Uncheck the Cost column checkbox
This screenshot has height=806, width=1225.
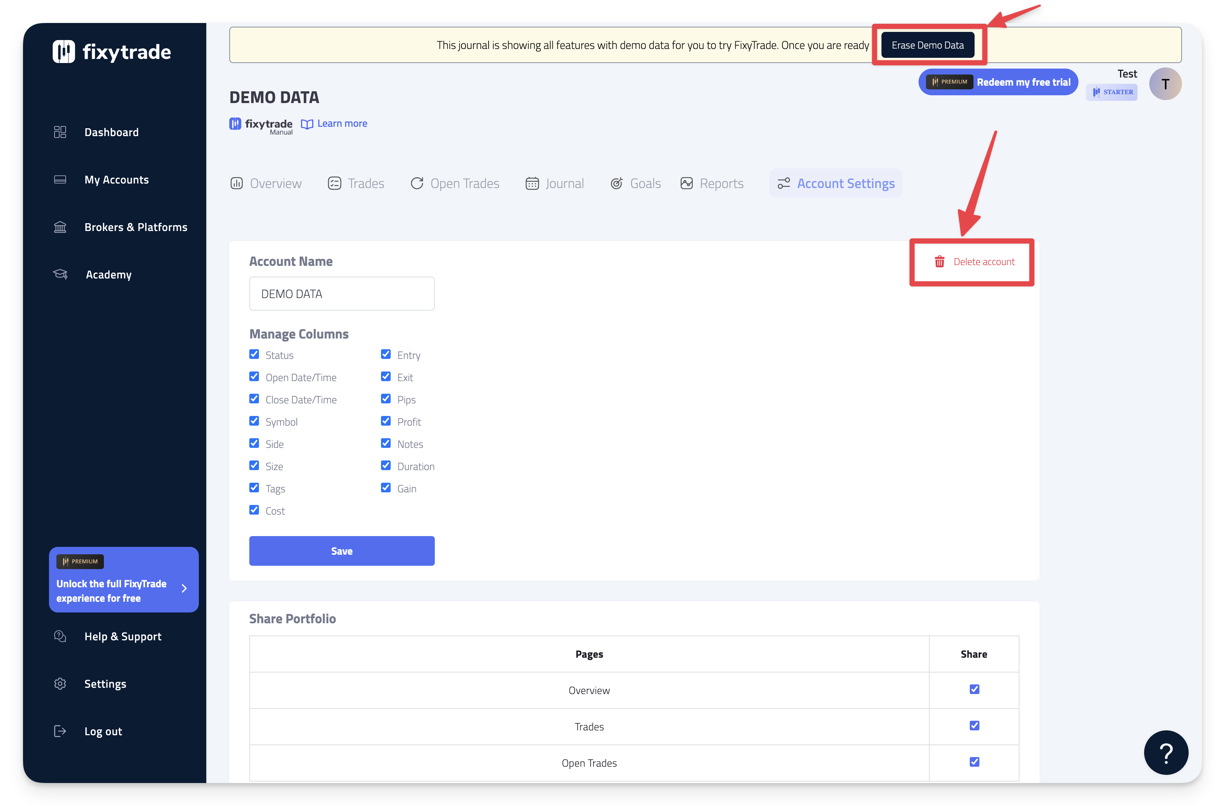click(254, 510)
